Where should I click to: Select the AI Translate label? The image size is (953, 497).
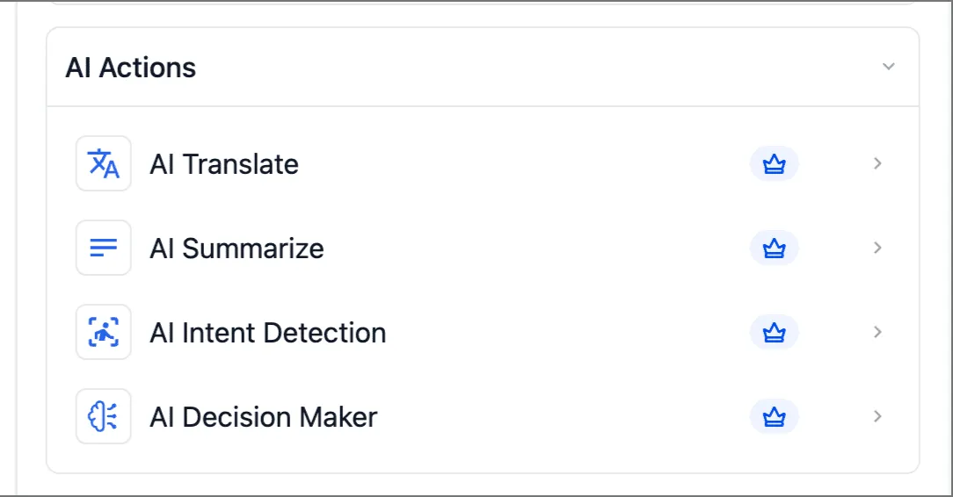pos(224,164)
